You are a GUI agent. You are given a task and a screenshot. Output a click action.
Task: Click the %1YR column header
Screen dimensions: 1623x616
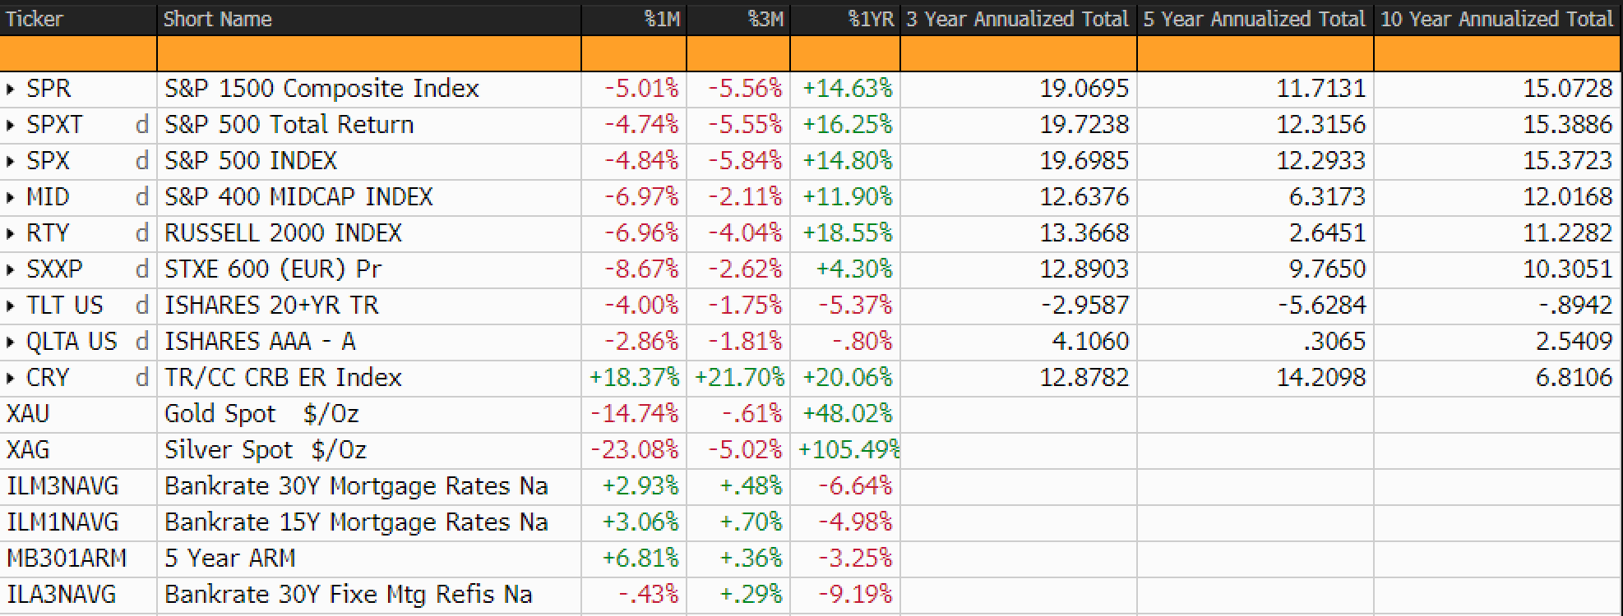(870, 19)
